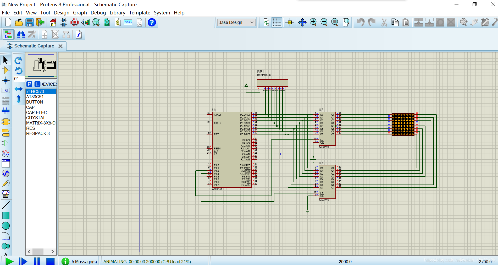
Task: Click the Bill of Materials icon
Action: tap(118, 23)
